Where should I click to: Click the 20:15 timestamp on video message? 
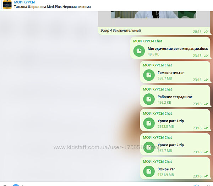tap(197, 32)
